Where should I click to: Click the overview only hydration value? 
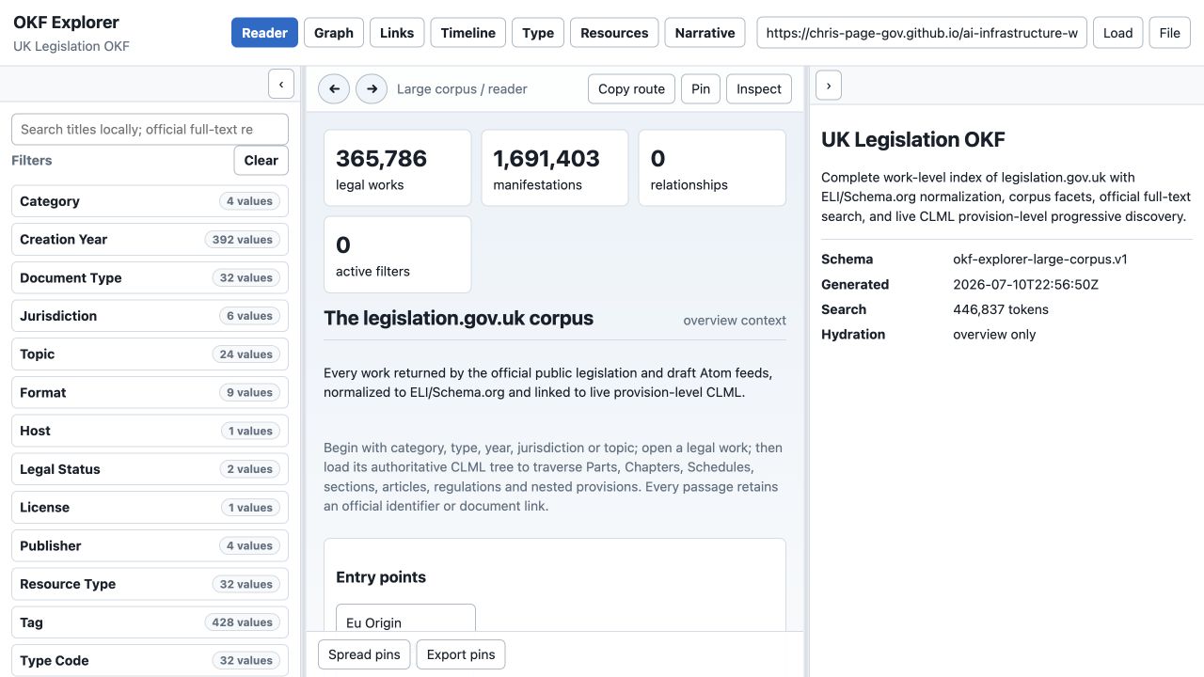pos(994,335)
